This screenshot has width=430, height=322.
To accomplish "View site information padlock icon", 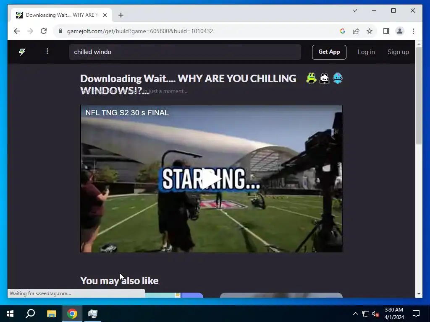I will [60, 31].
